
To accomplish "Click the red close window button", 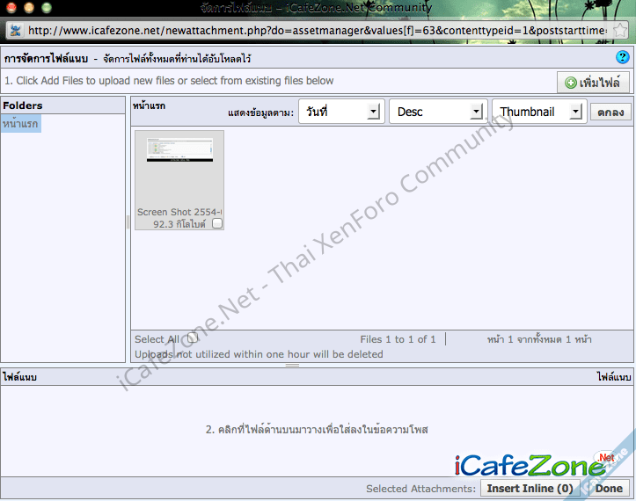I will pyautogui.click(x=10, y=8).
